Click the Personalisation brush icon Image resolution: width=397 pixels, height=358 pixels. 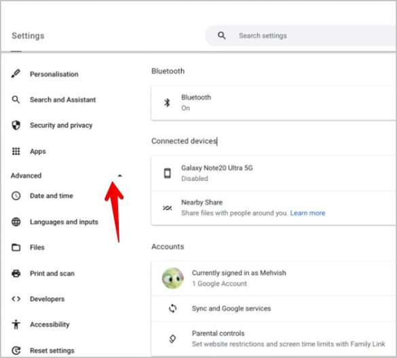[x=16, y=74]
